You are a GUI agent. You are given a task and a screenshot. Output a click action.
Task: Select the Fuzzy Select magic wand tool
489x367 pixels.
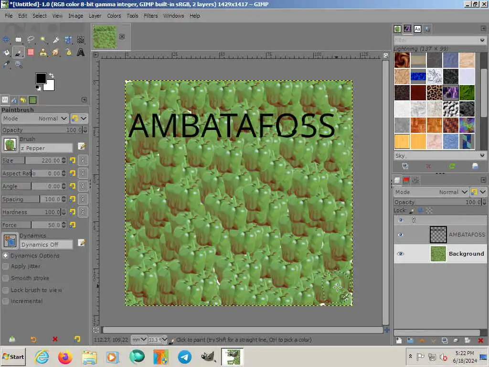pos(43,39)
